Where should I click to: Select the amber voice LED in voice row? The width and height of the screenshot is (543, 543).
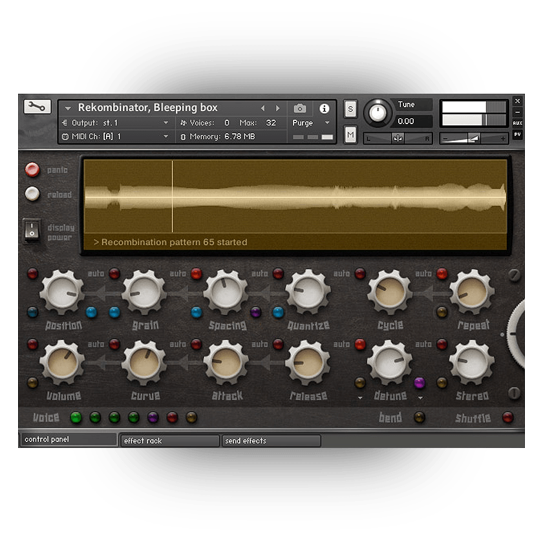tap(191, 418)
